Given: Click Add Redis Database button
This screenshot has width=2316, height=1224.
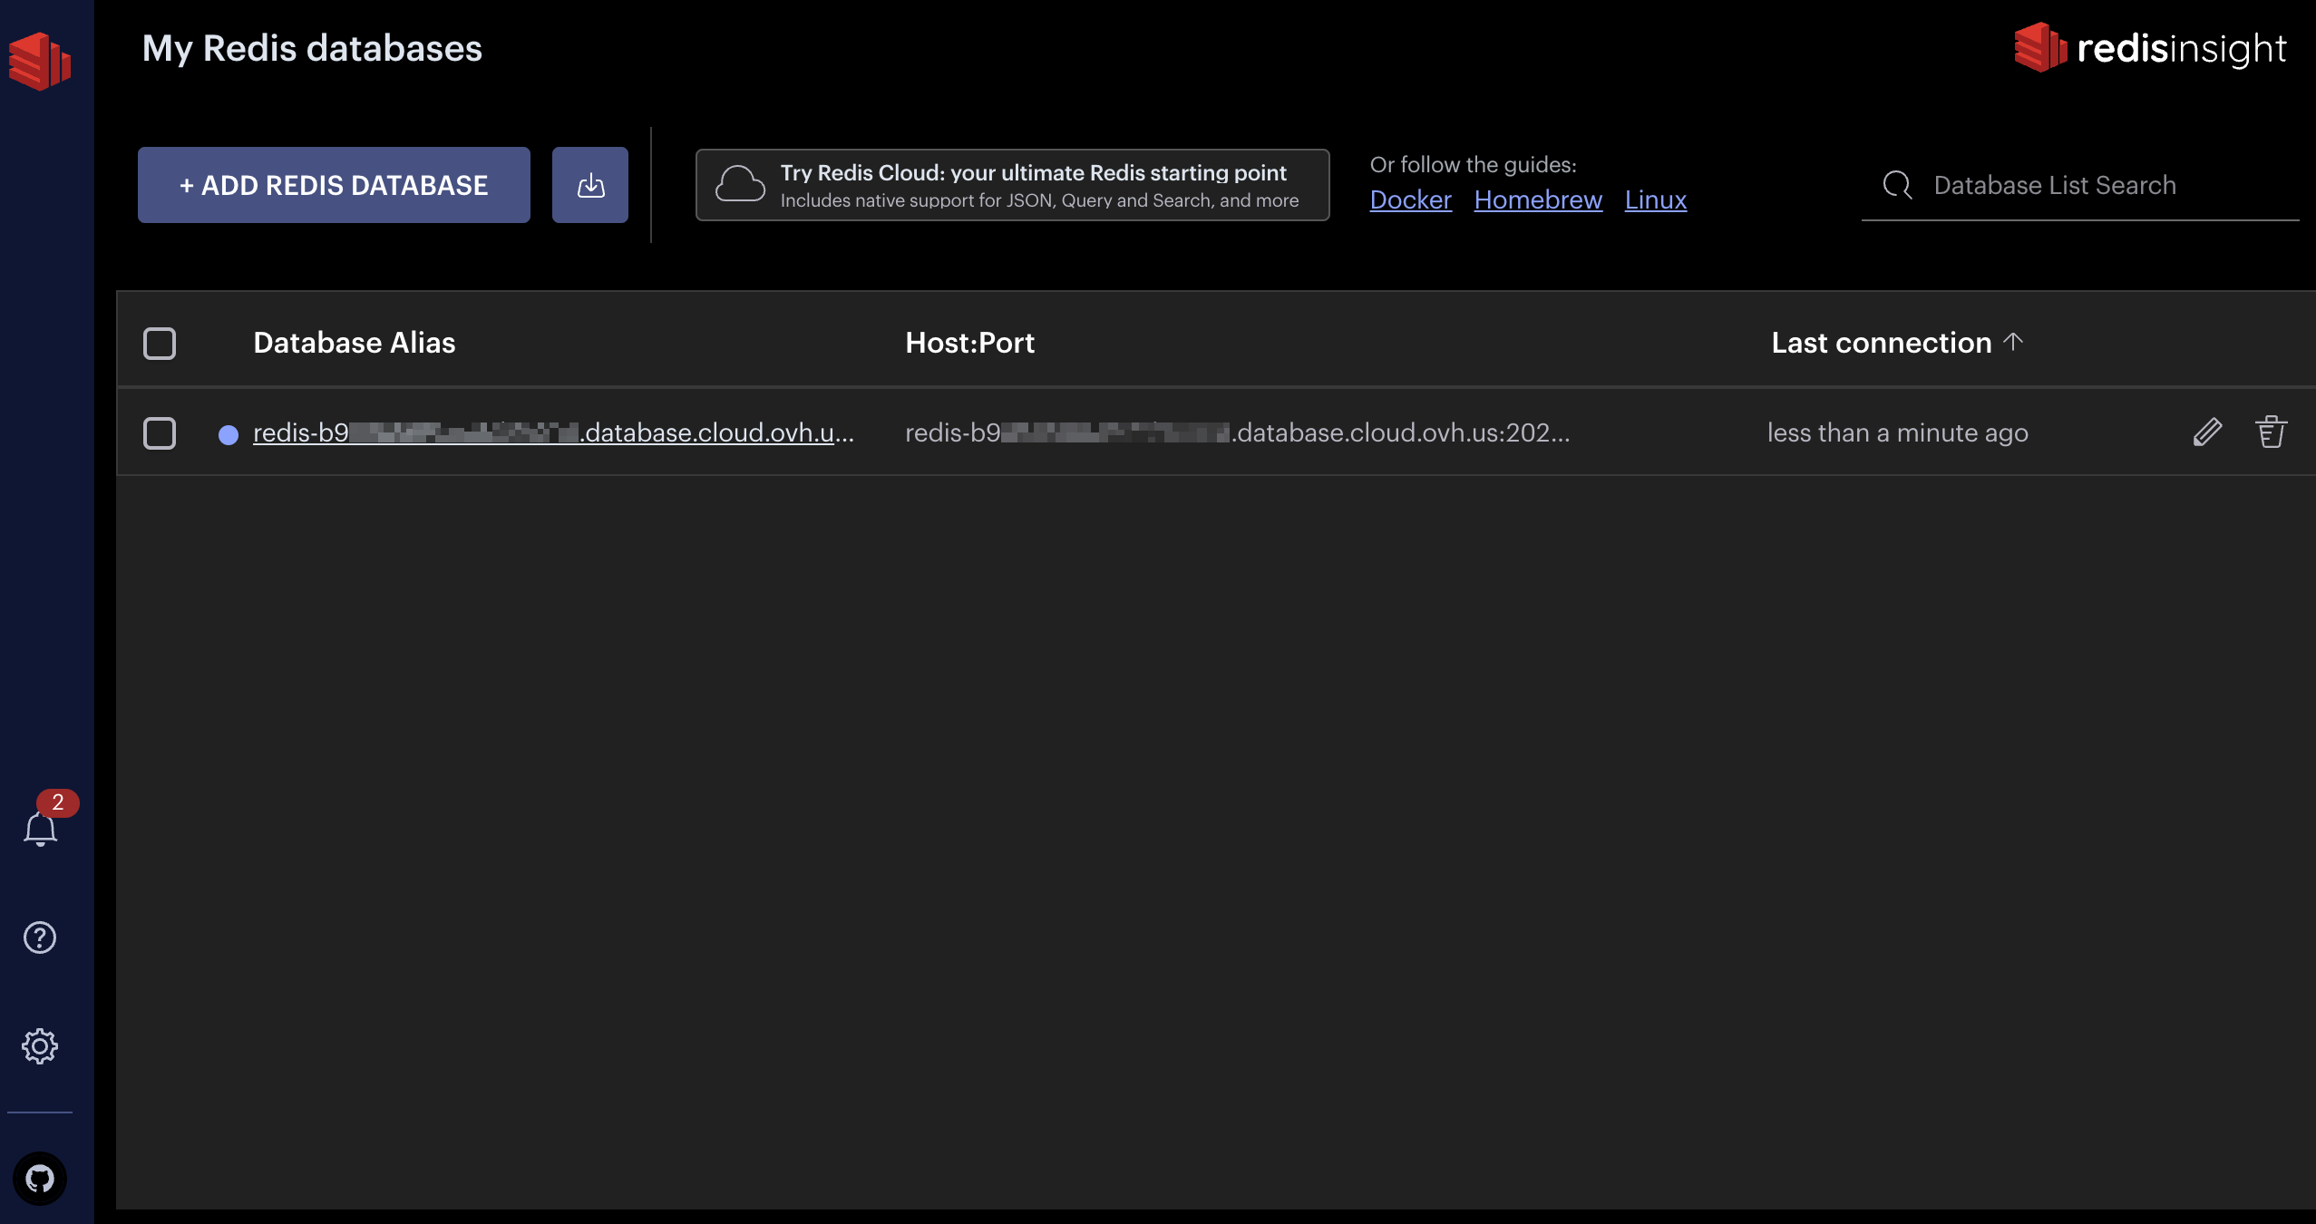Looking at the screenshot, I should 334,185.
